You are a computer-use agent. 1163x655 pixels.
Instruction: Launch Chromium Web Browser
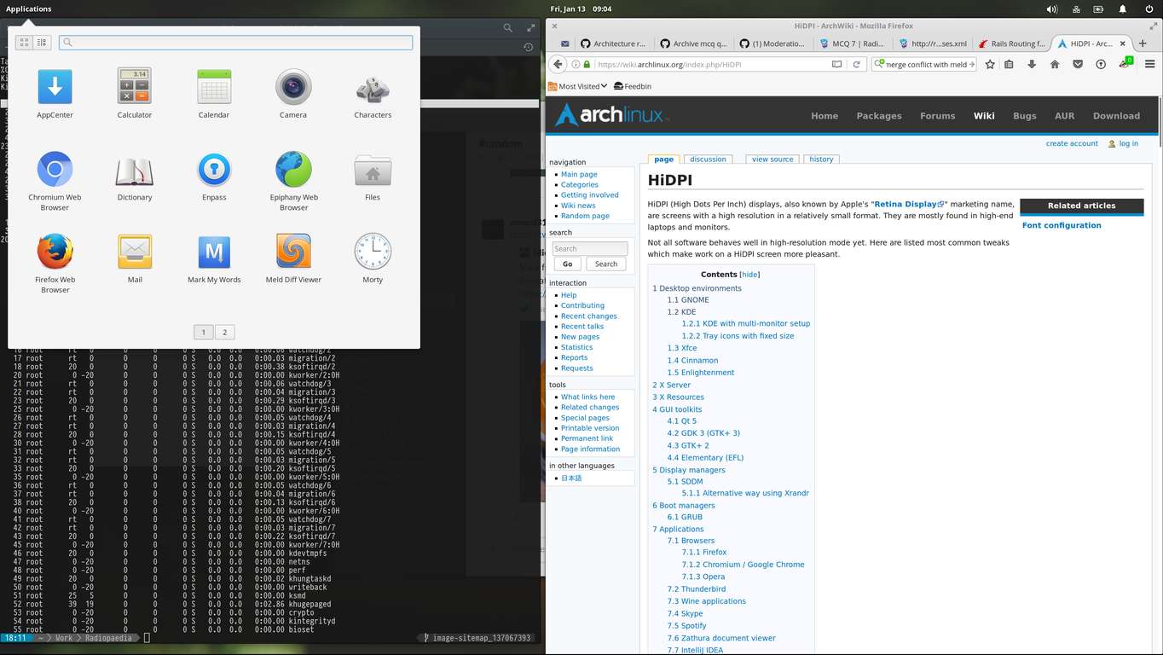pyautogui.click(x=55, y=180)
